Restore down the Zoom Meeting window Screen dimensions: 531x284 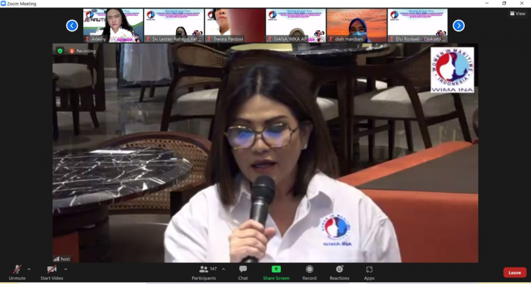[x=504, y=3]
